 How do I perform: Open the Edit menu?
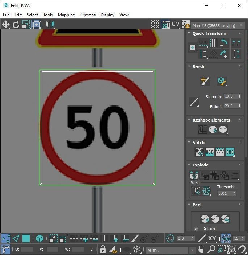(x=18, y=15)
